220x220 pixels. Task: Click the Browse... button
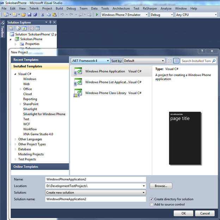[x=161, y=186]
